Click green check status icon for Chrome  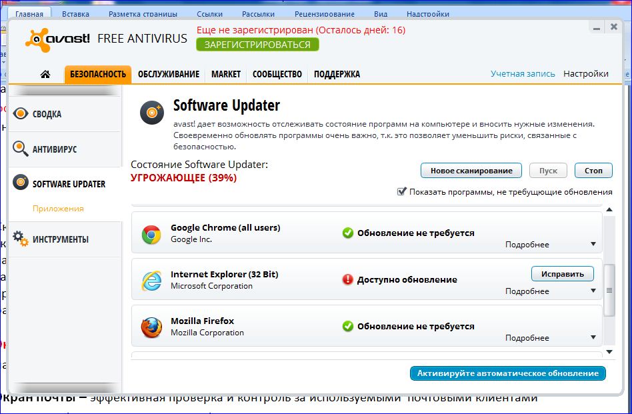pyautogui.click(x=347, y=233)
